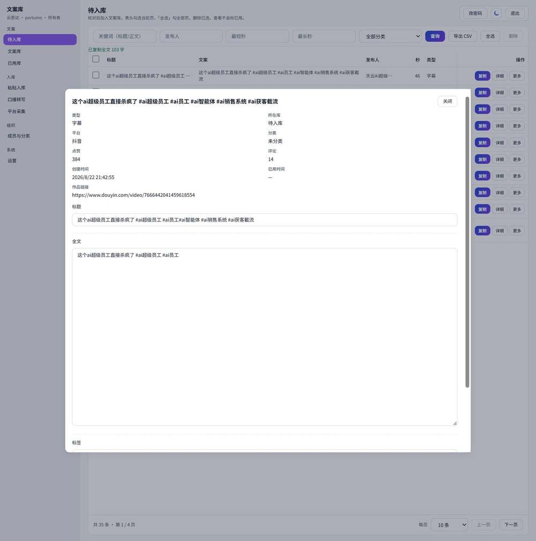Click the resize handle of the 全文 text area
The width and height of the screenshot is (536, 541).
coord(455,424)
